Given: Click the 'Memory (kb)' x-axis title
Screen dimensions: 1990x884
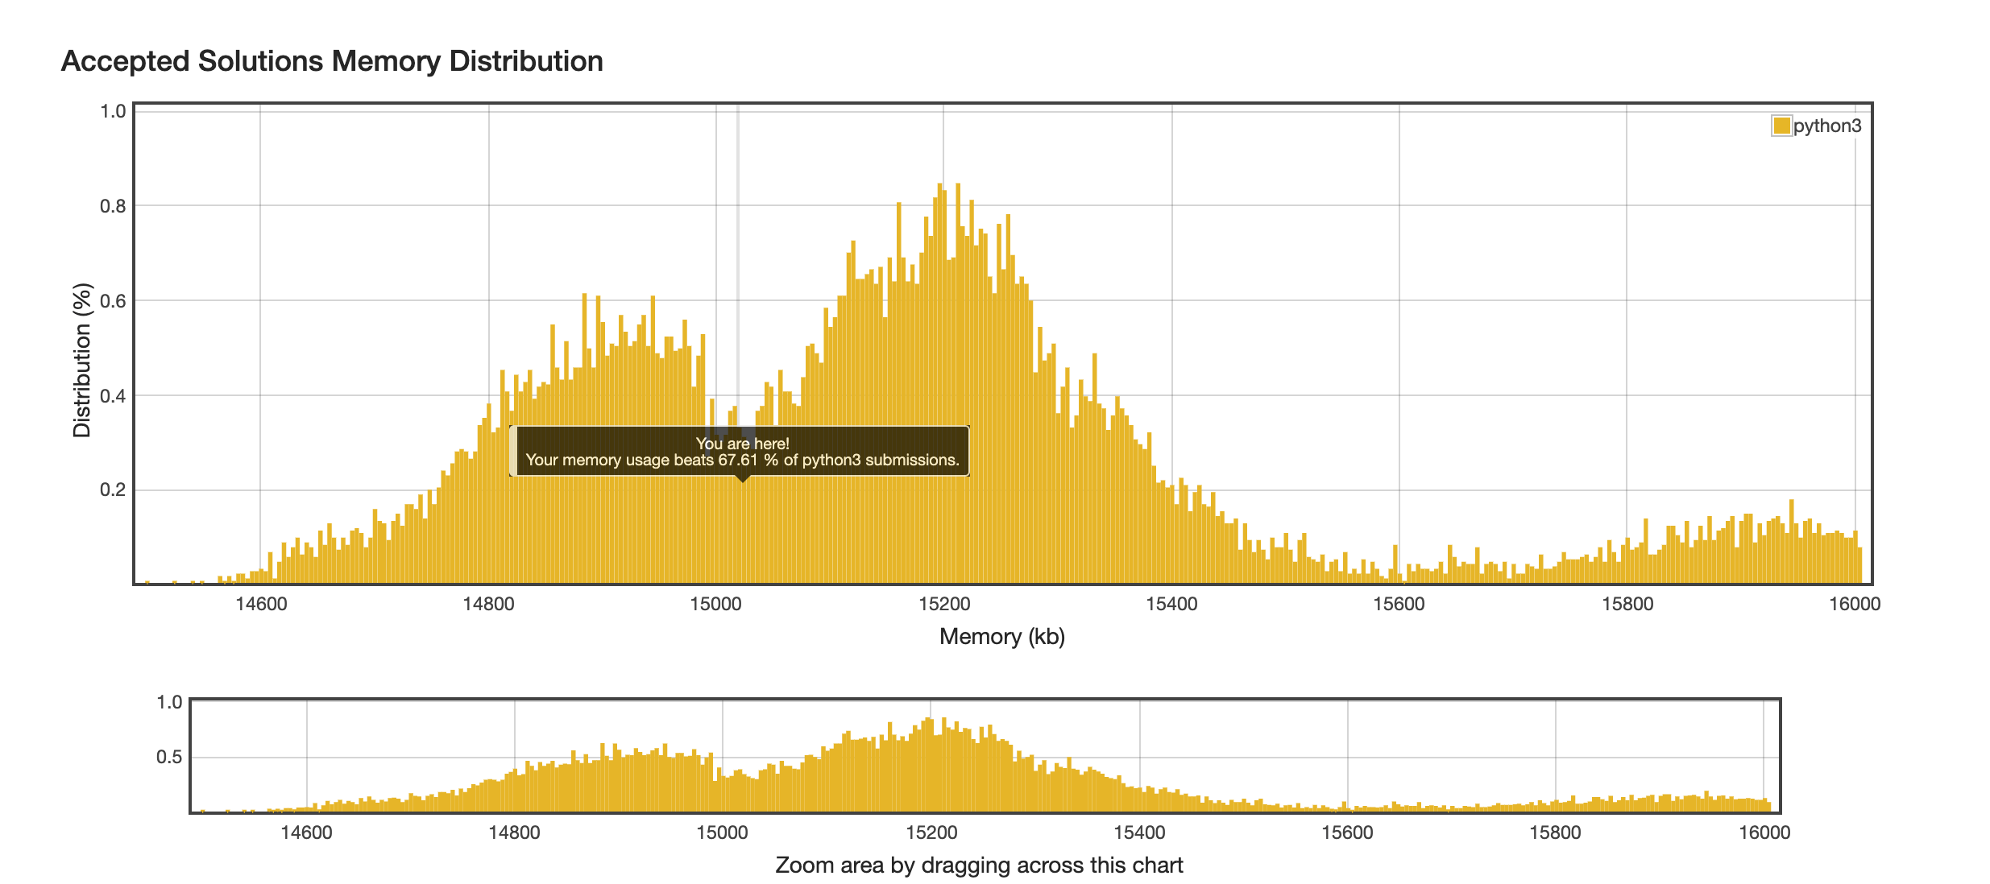Looking at the screenshot, I should [x=1001, y=637].
